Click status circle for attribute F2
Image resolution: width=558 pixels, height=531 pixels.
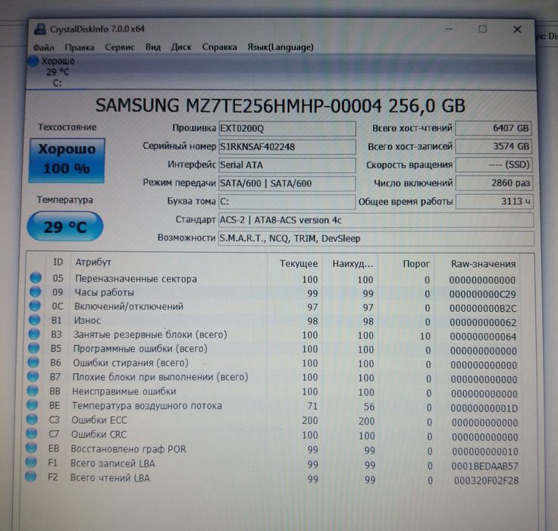click(x=30, y=476)
